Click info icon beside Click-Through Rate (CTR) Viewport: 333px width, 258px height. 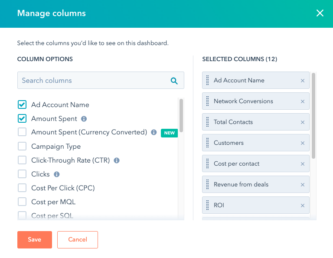117,160
